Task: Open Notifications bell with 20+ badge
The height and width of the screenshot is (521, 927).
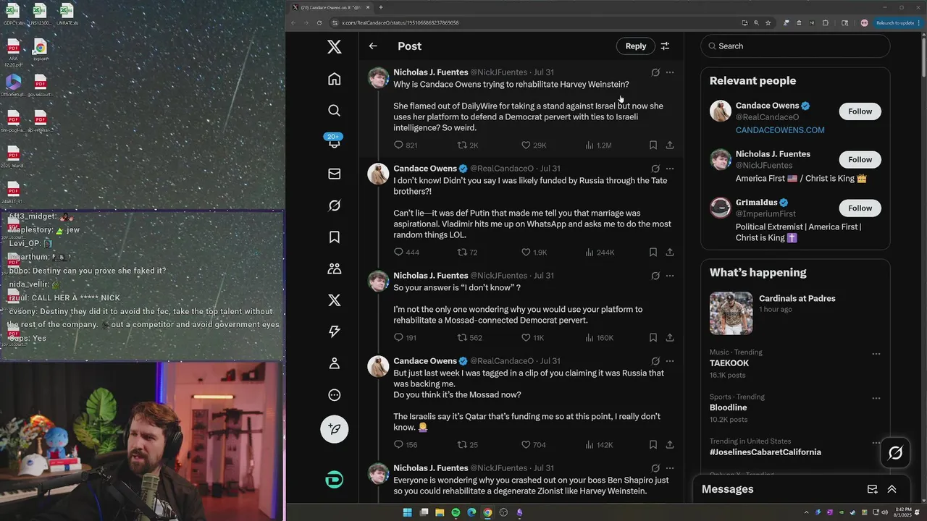Action: tap(334, 142)
